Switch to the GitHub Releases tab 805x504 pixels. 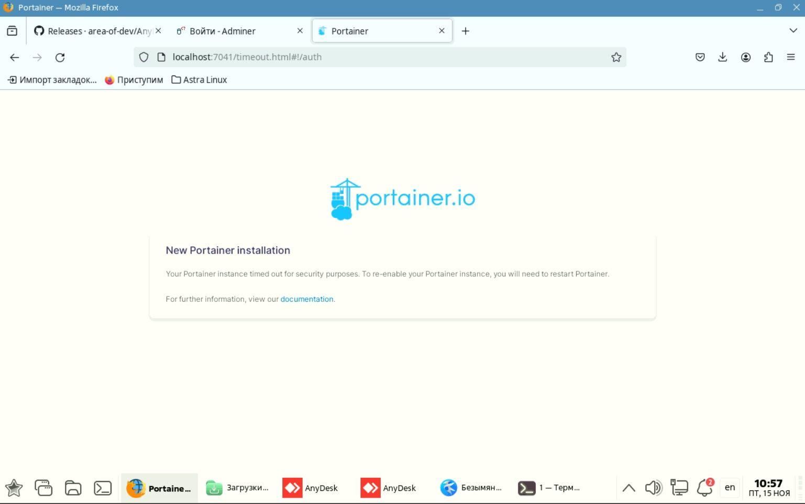94,31
